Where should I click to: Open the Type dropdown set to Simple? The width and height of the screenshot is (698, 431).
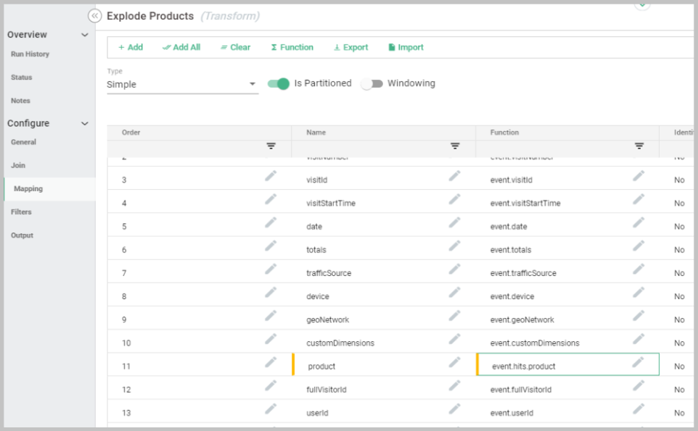182,84
